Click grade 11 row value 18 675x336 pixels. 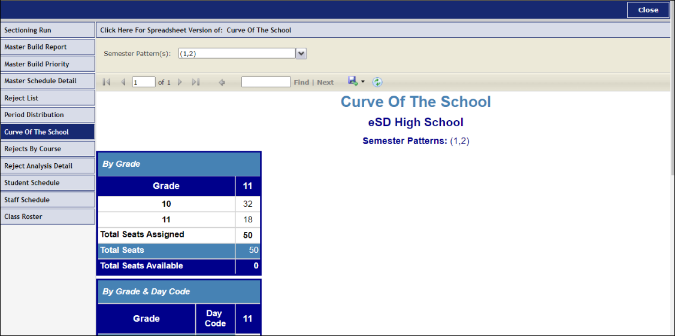[x=247, y=219]
